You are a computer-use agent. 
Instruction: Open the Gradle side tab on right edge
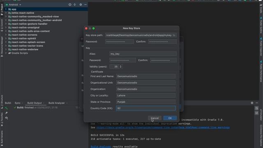tap(261, 8)
